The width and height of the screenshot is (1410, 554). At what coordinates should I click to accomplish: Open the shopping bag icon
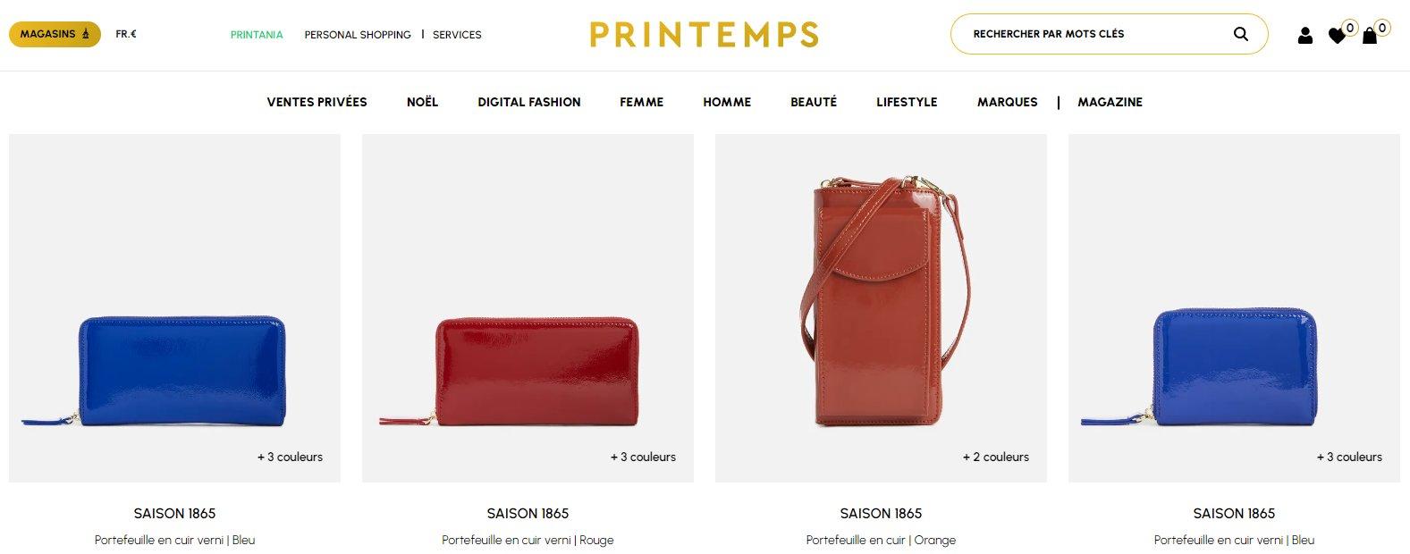pos(1370,36)
